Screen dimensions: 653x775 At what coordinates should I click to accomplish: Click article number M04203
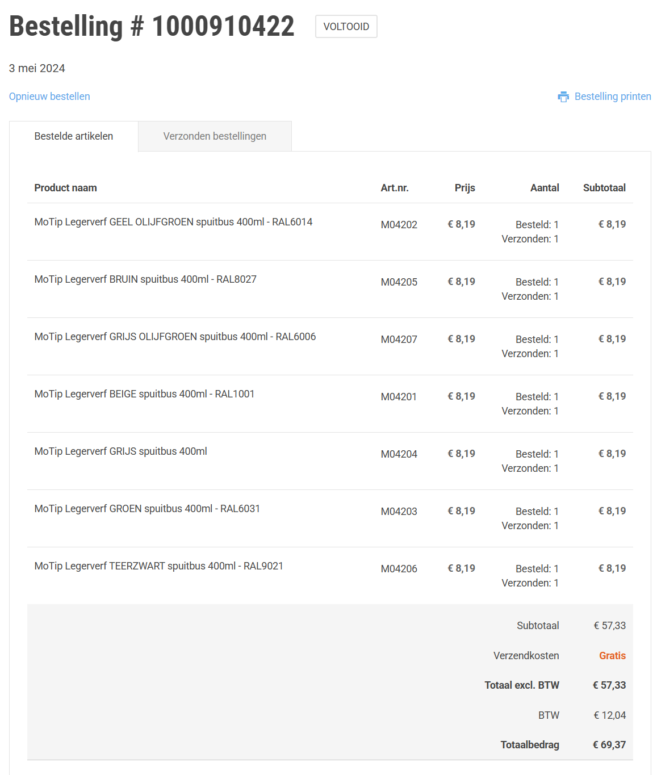tap(399, 512)
